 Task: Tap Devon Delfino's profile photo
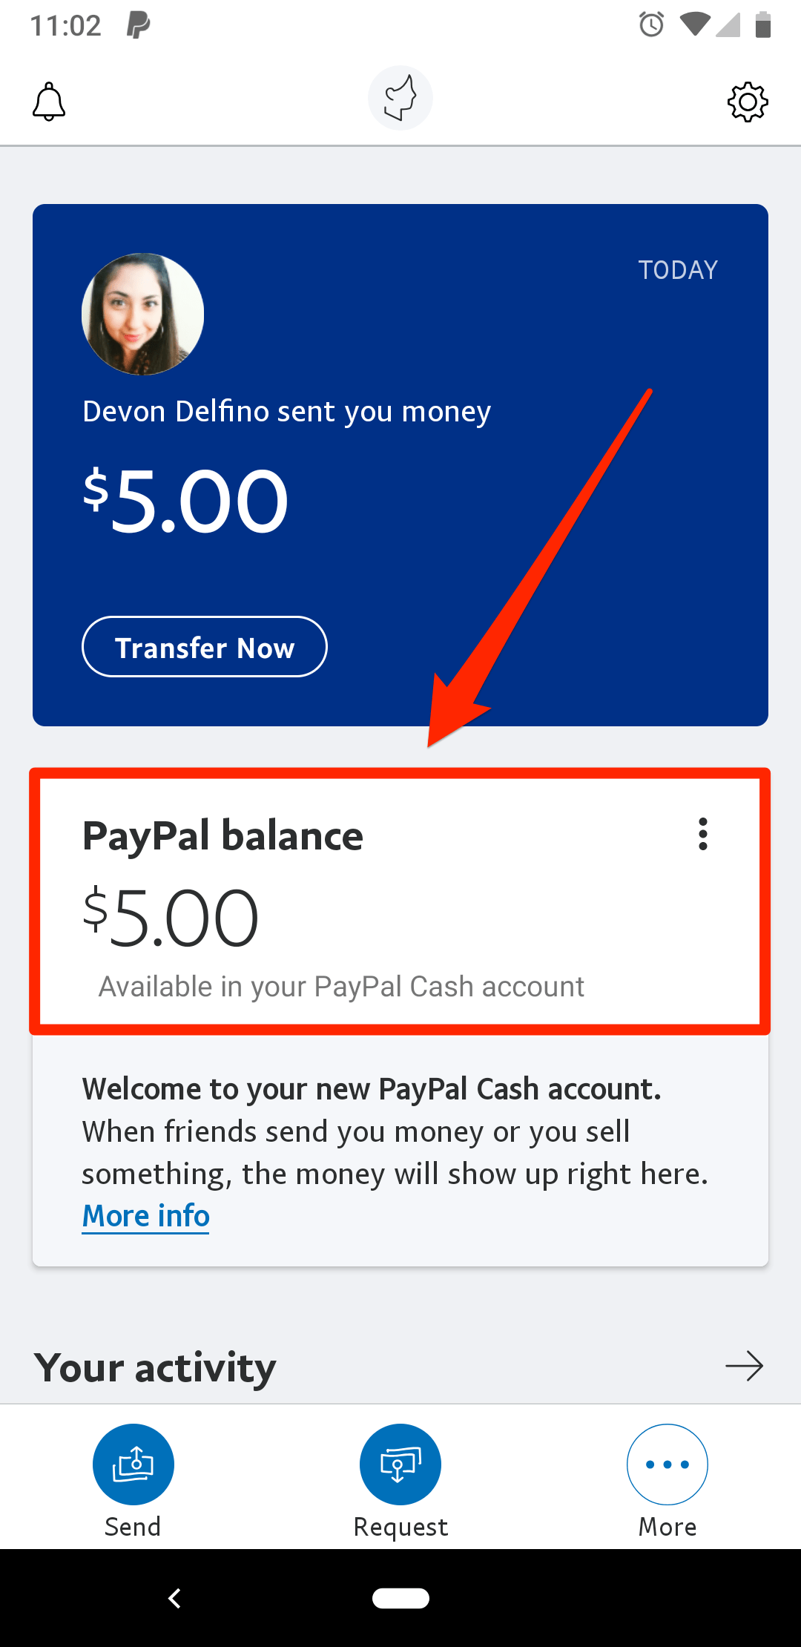142,314
